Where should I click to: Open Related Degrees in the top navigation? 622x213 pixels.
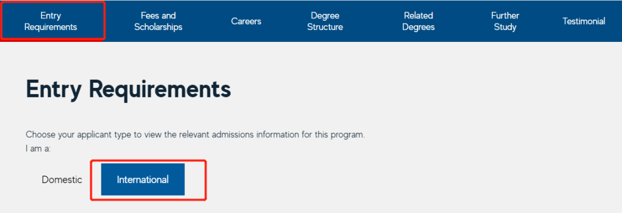pyautogui.click(x=418, y=21)
